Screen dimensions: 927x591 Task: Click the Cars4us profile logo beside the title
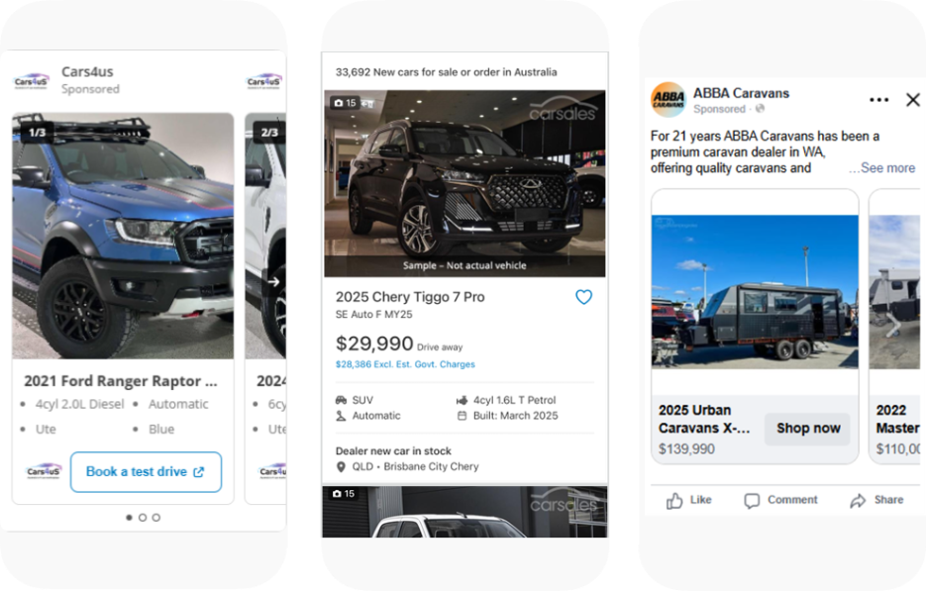click(32, 81)
